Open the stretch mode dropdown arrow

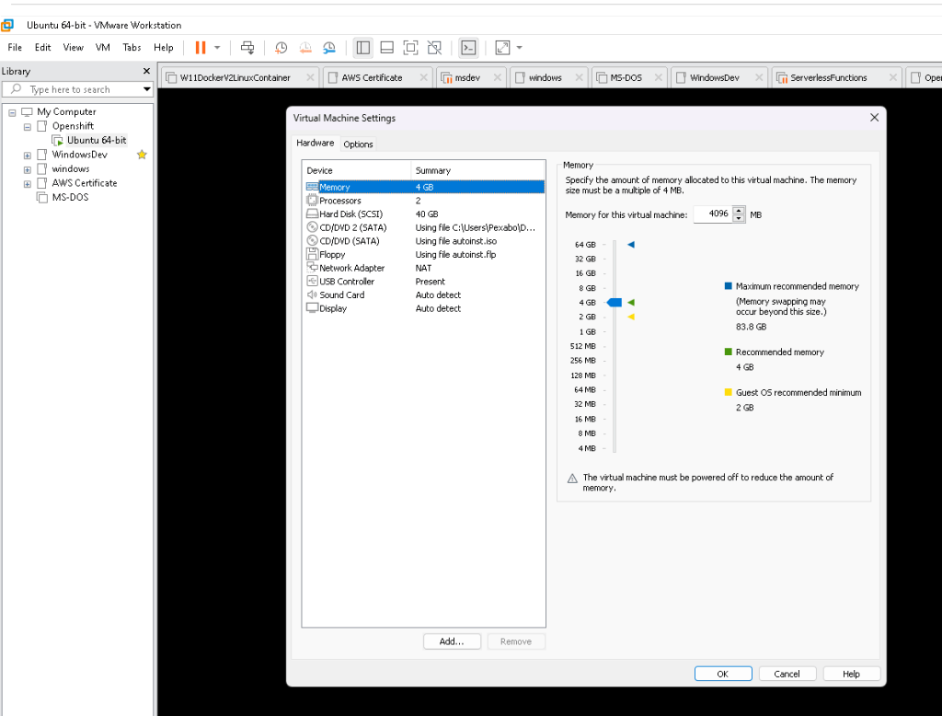(x=520, y=48)
